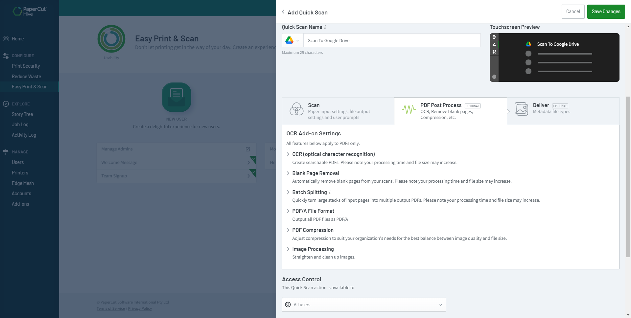
Task: Click the Usability circular badge icon
Action: tap(111, 39)
